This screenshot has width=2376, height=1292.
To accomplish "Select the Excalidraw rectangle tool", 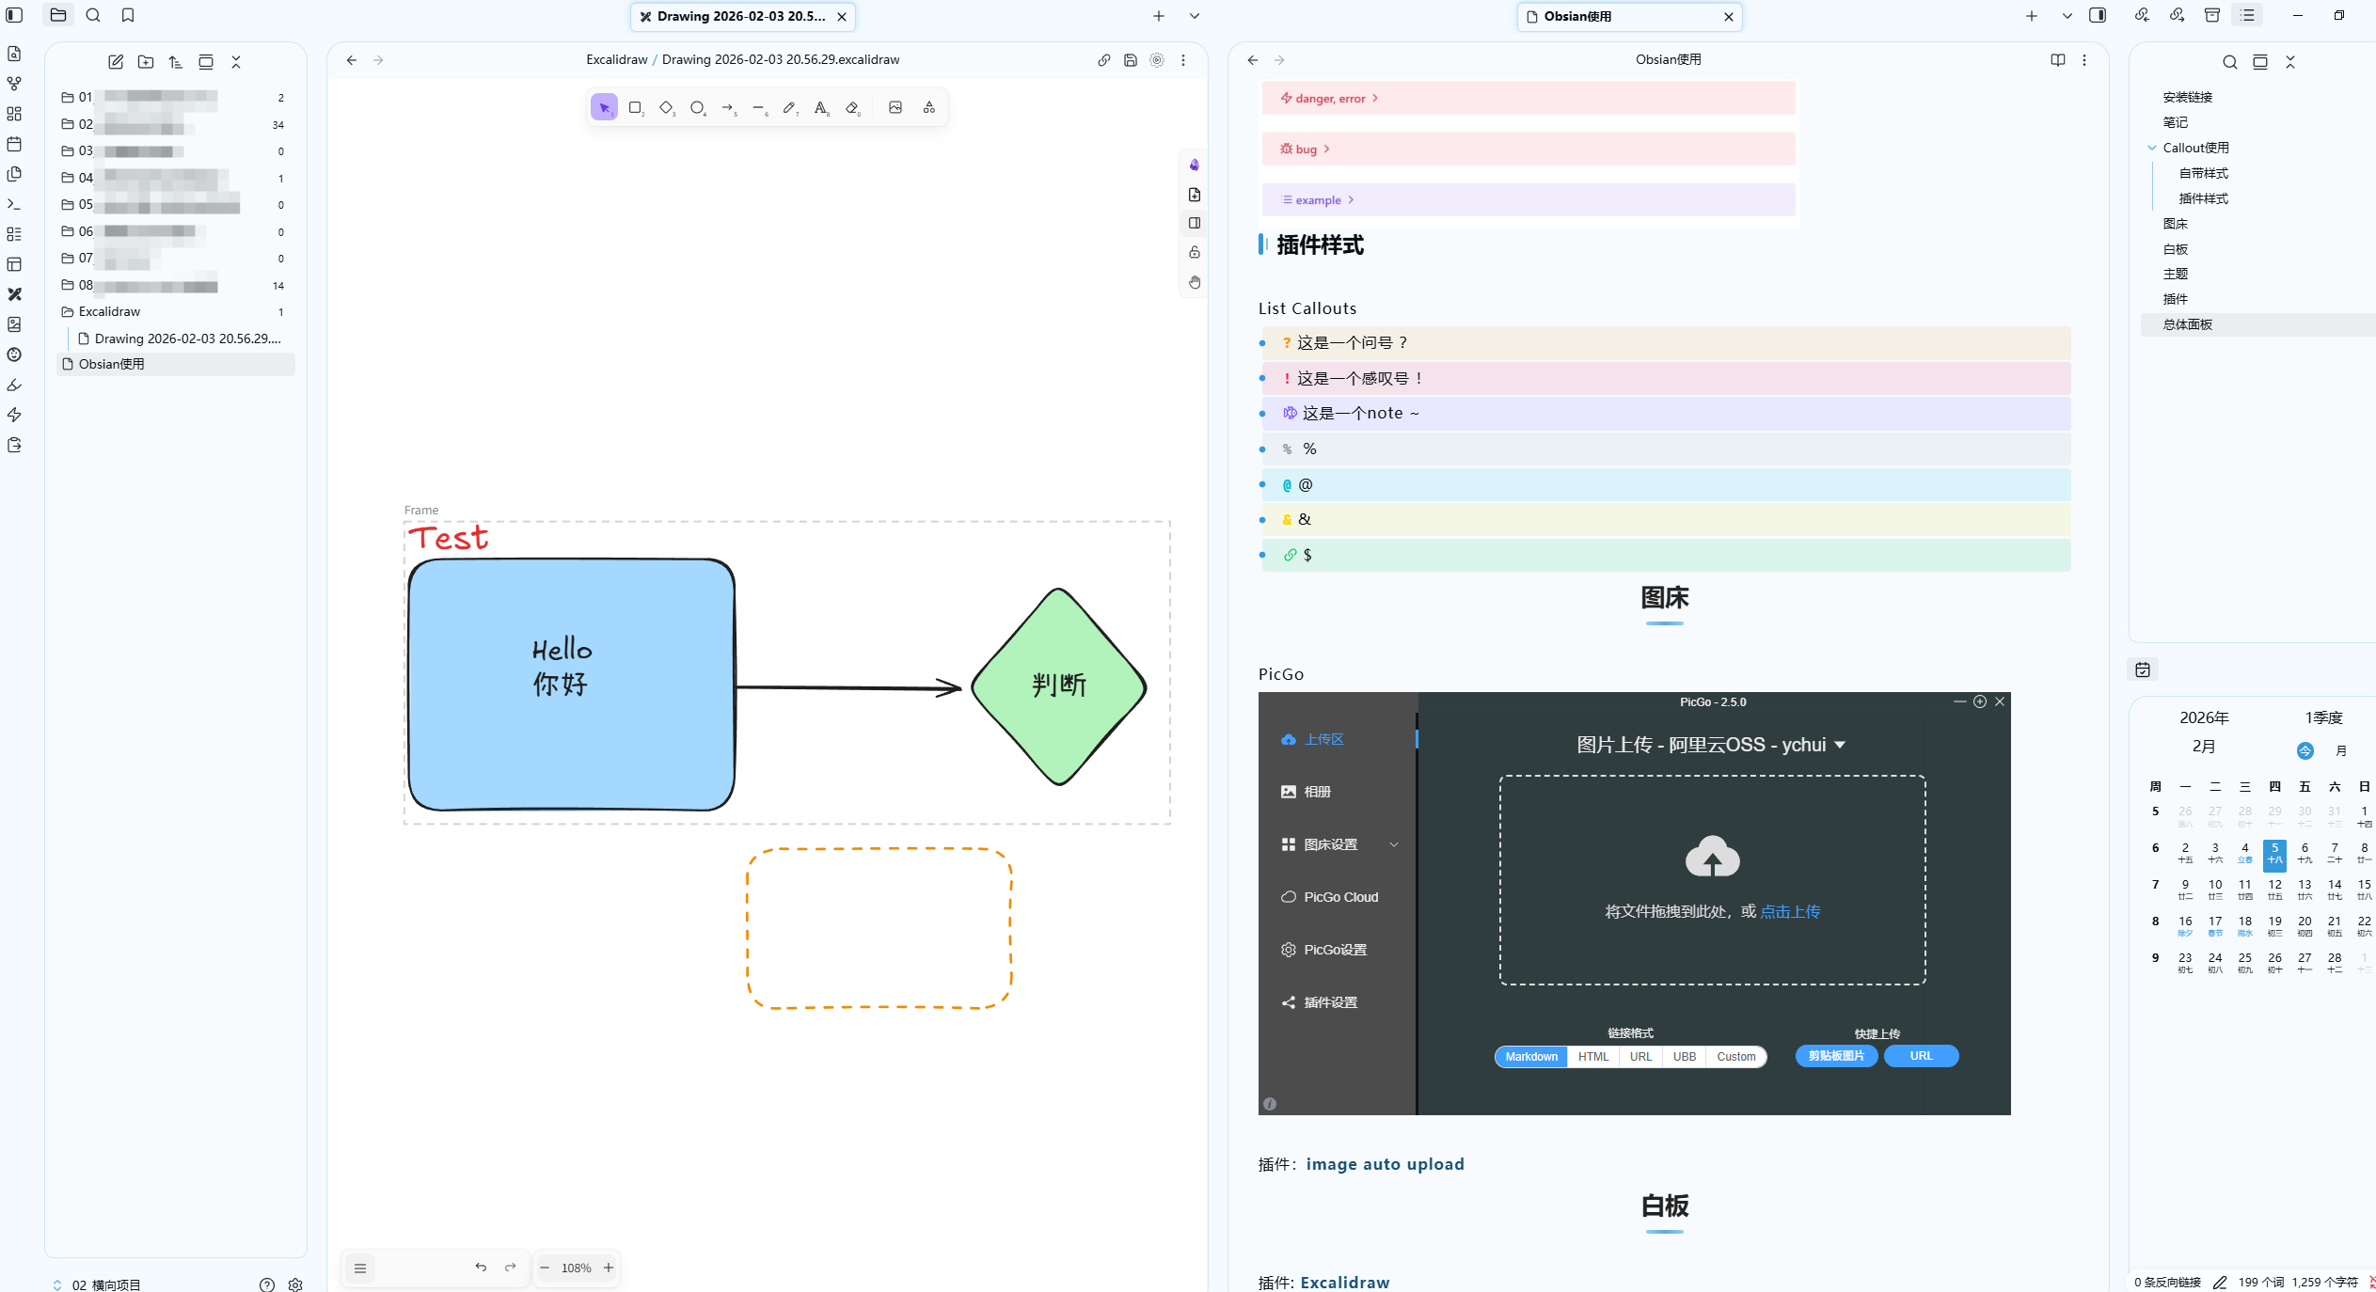I will click(635, 108).
